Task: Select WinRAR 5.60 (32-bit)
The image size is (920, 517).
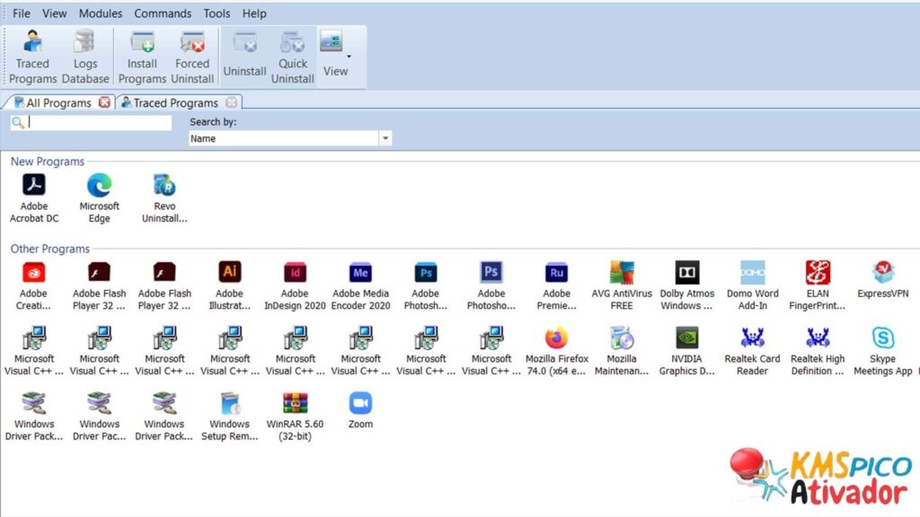Action: point(295,416)
